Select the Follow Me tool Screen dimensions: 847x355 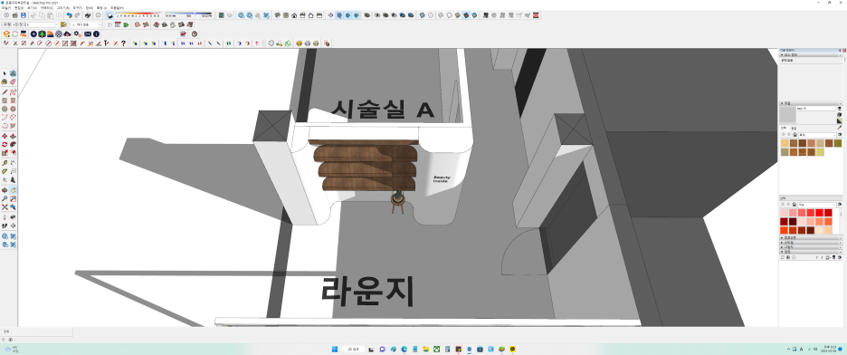click(13, 144)
